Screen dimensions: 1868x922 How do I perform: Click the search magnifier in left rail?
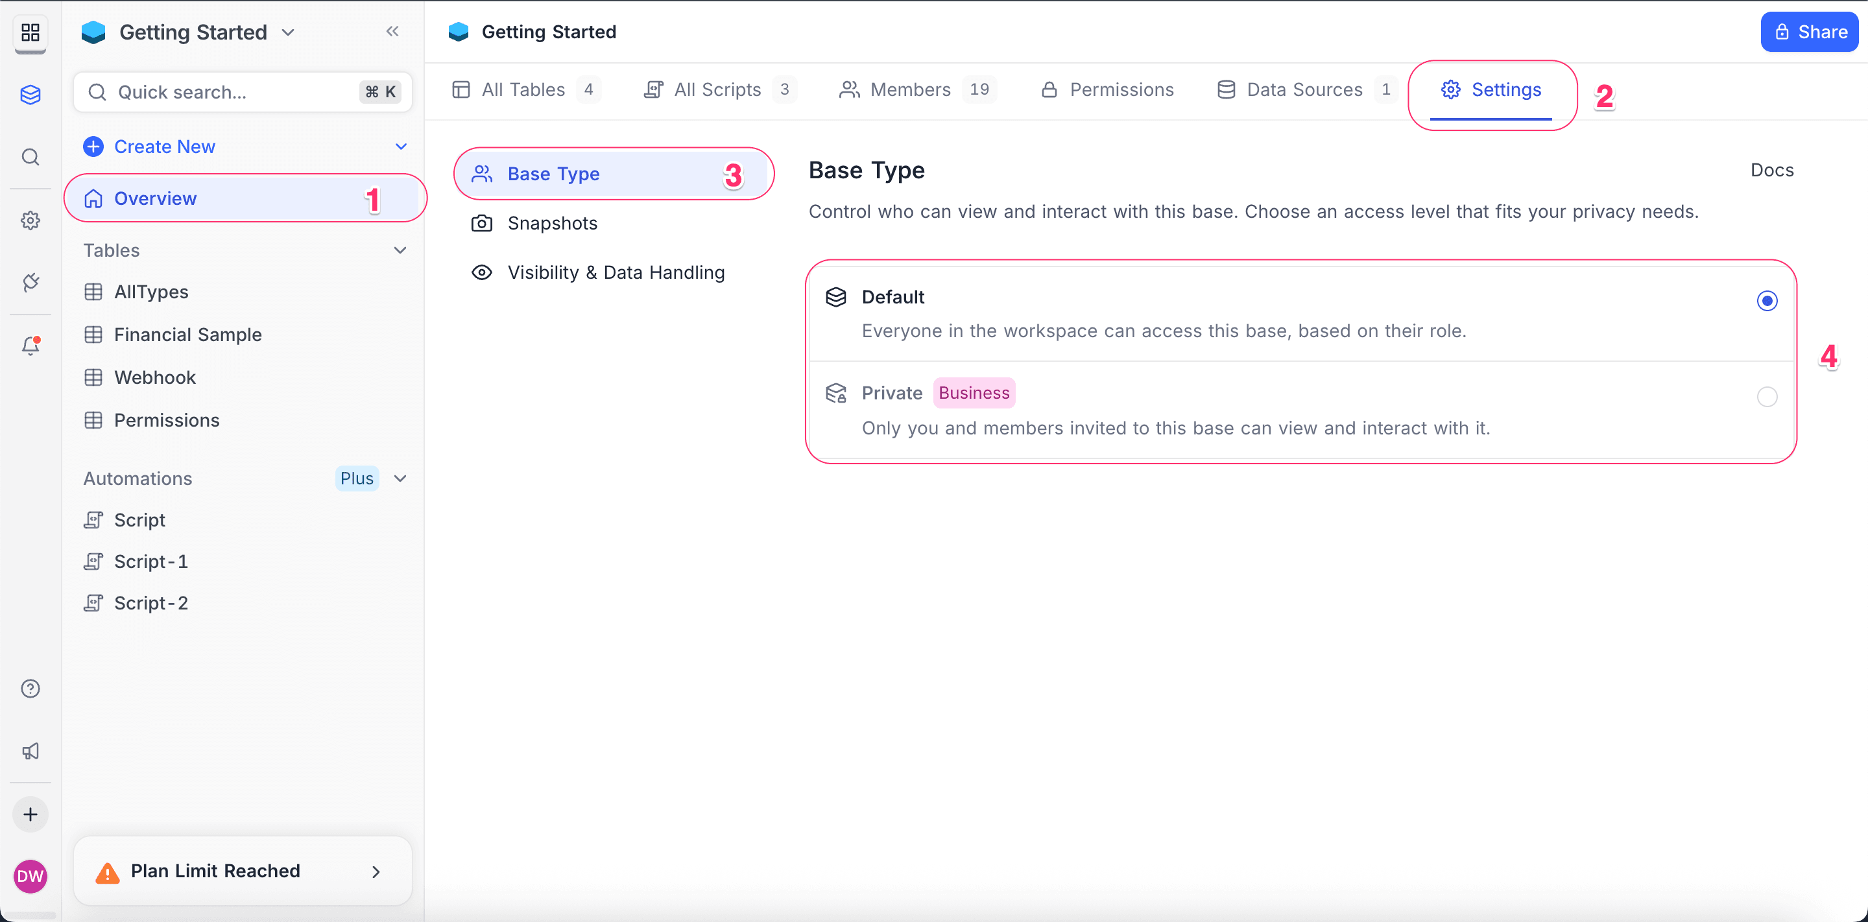coord(30,156)
